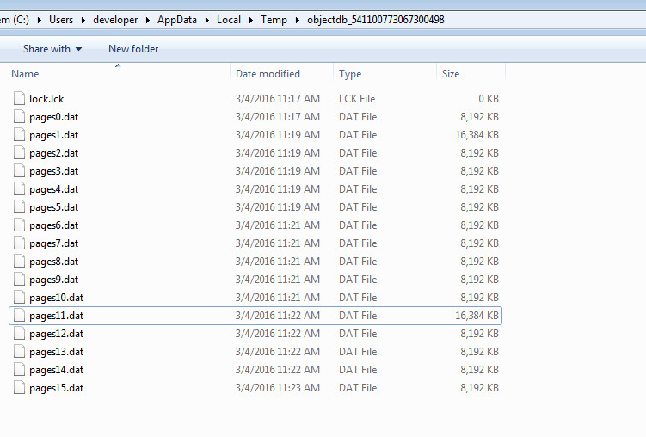Image resolution: width=646 pixels, height=437 pixels.
Task: Click 16,384 KB size of pages11.dat
Action: [477, 316]
